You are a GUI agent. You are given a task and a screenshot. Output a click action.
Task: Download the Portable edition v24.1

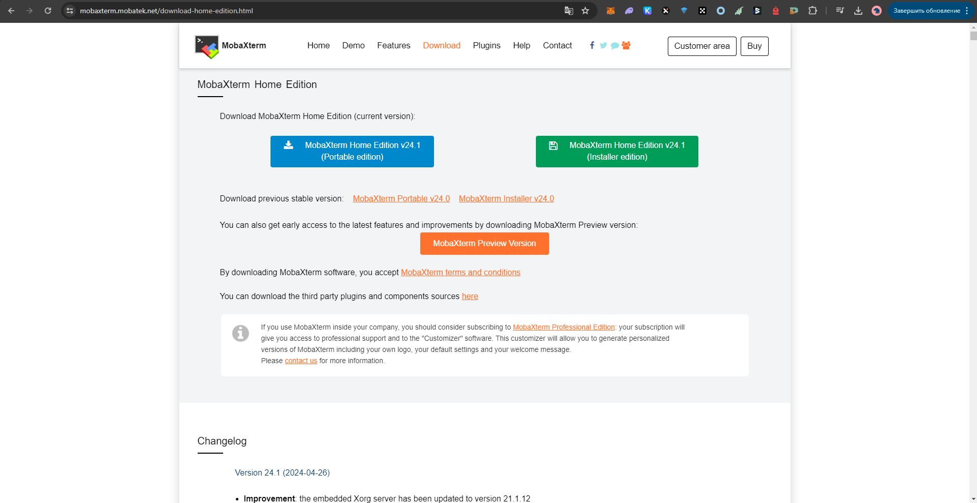352,152
